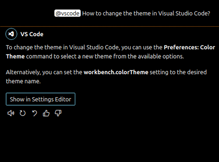Click the @vscode participant tag
Screen dimensions: 219x162
pyautogui.click(x=67, y=13)
